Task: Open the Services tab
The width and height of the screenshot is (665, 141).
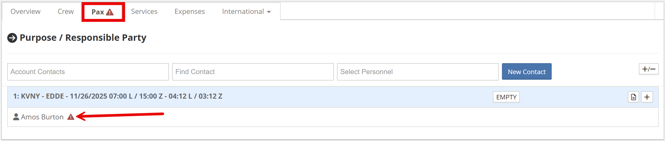Action: [x=144, y=11]
